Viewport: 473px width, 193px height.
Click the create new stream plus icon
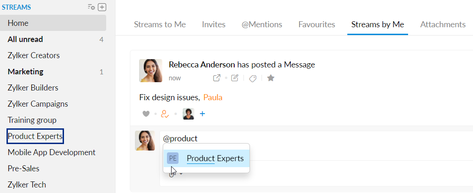(x=102, y=7)
